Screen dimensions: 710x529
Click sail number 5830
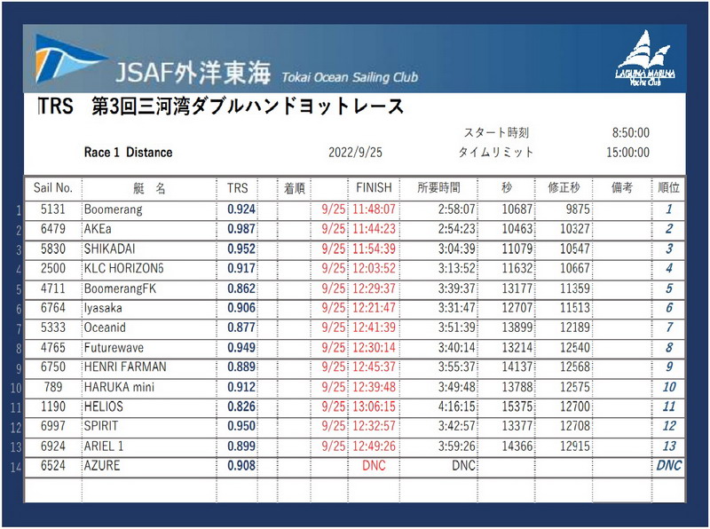click(53, 249)
